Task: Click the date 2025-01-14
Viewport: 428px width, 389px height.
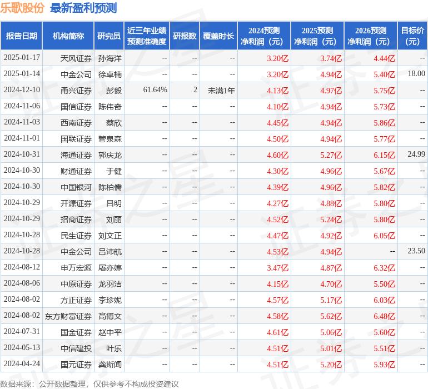Action: tap(22, 74)
